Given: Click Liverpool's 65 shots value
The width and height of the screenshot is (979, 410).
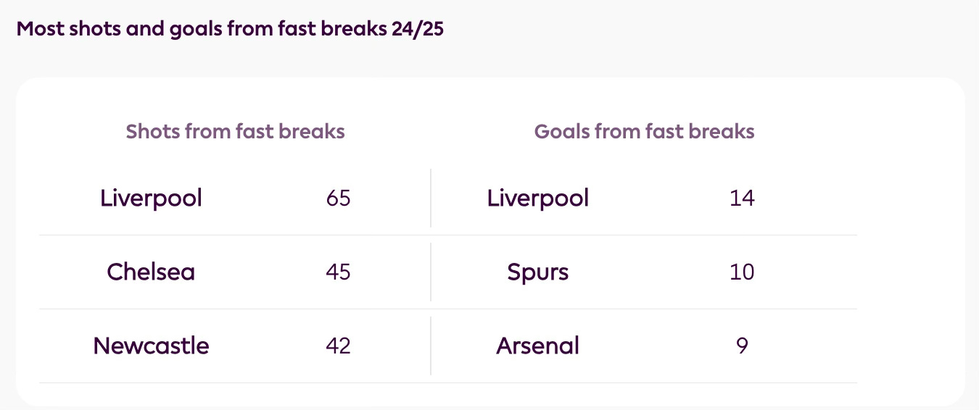Looking at the screenshot, I should pyautogui.click(x=338, y=198).
